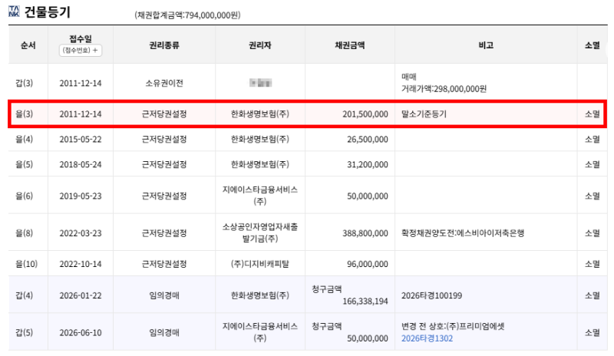
Task: Click the blurred owner name in 갑(3) row
Action: (260, 83)
